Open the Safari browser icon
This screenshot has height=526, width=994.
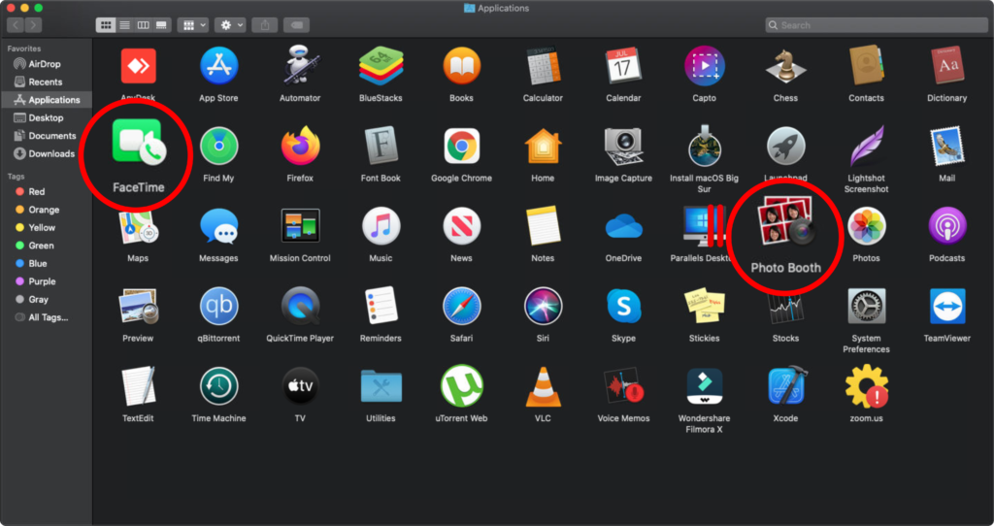coord(461,306)
